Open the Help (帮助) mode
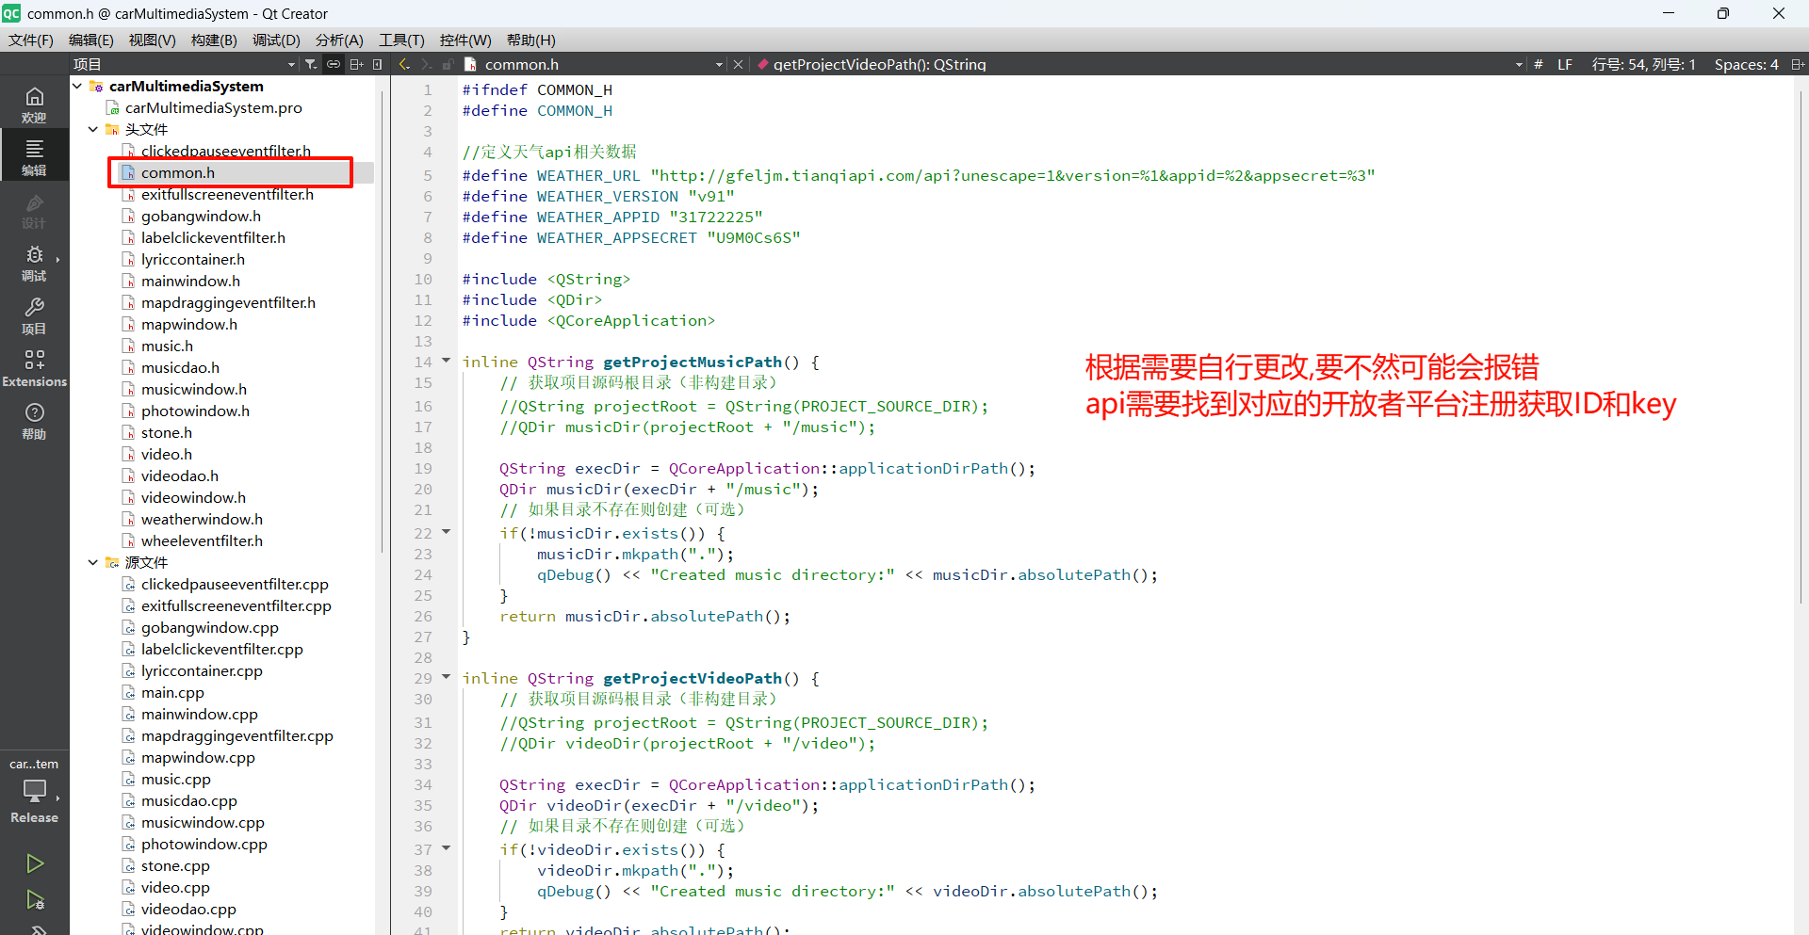Image resolution: width=1809 pixels, height=935 pixels. pos(34,421)
